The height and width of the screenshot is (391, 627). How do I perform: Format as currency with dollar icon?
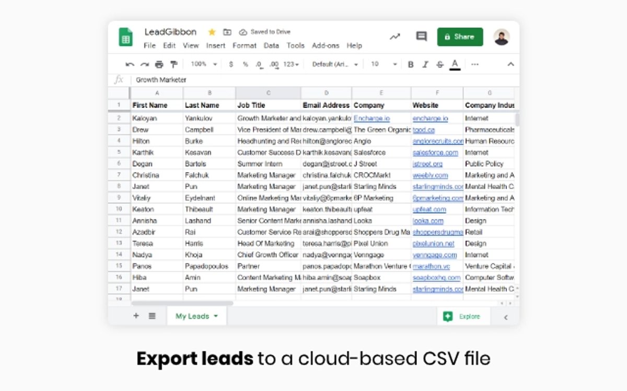coord(231,64)
